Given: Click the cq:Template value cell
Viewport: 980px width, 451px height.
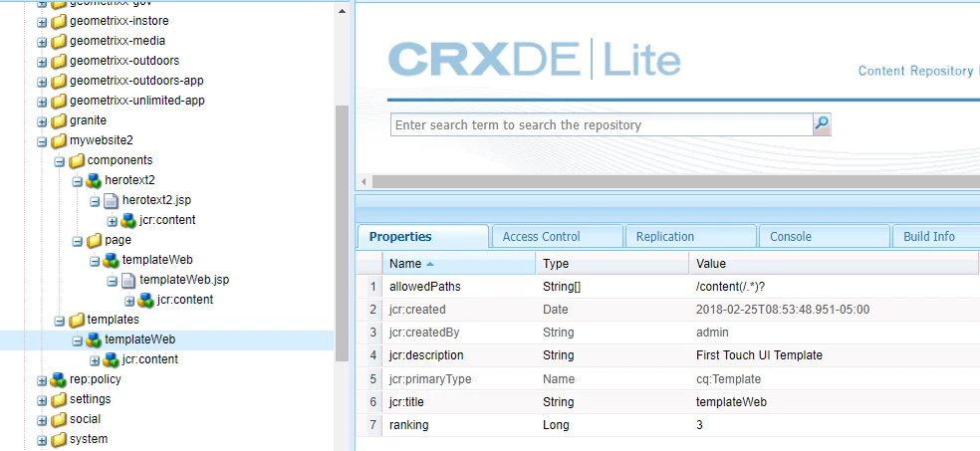Looking at the screenshot, I should click(728, 379).
